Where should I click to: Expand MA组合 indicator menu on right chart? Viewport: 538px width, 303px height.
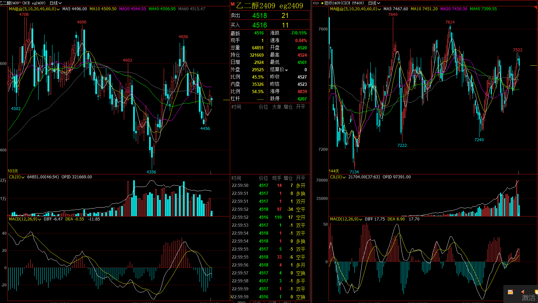tap(379, 9)
